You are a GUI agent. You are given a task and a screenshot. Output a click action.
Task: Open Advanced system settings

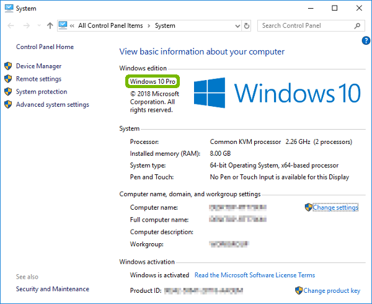click(53, 104)
